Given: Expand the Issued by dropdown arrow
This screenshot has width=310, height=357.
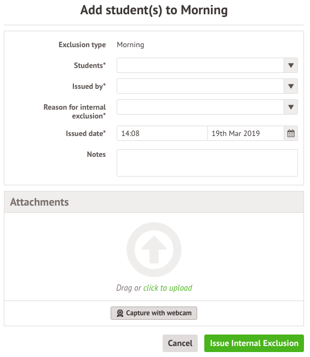Looking at the screenshot, I should click(291, 86).
